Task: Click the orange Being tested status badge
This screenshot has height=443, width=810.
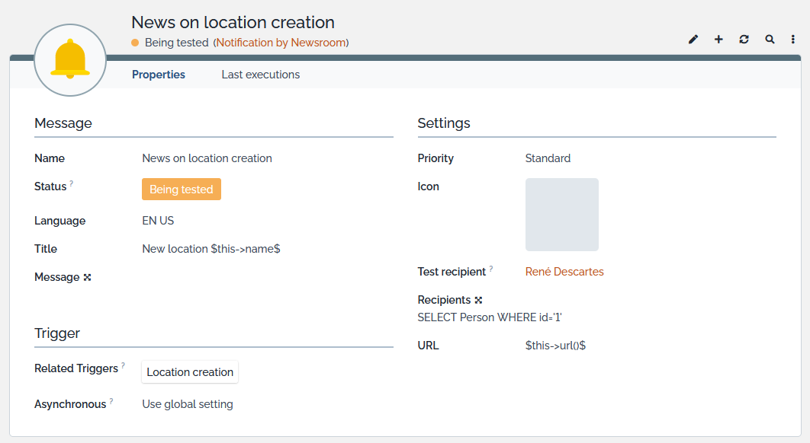Action: point(182,190)
